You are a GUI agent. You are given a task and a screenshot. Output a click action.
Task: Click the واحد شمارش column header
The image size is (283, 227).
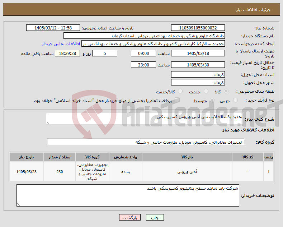[126, 157]
